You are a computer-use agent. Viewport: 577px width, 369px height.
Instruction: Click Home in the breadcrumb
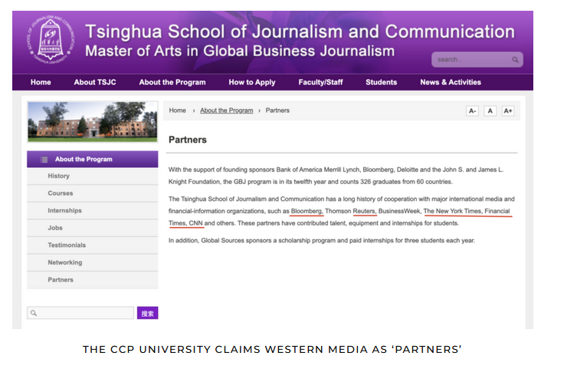click(177, 110)
